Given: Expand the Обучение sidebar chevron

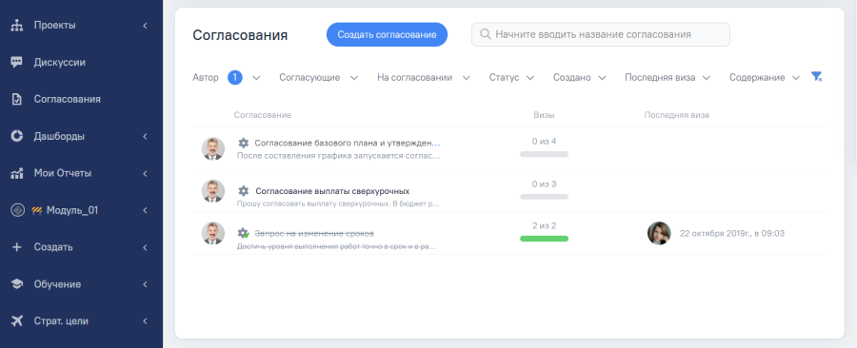Looking at the screenshot, I should click(145, 284).
